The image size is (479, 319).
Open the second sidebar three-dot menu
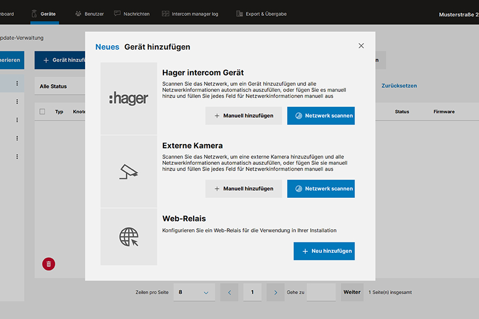17,102
